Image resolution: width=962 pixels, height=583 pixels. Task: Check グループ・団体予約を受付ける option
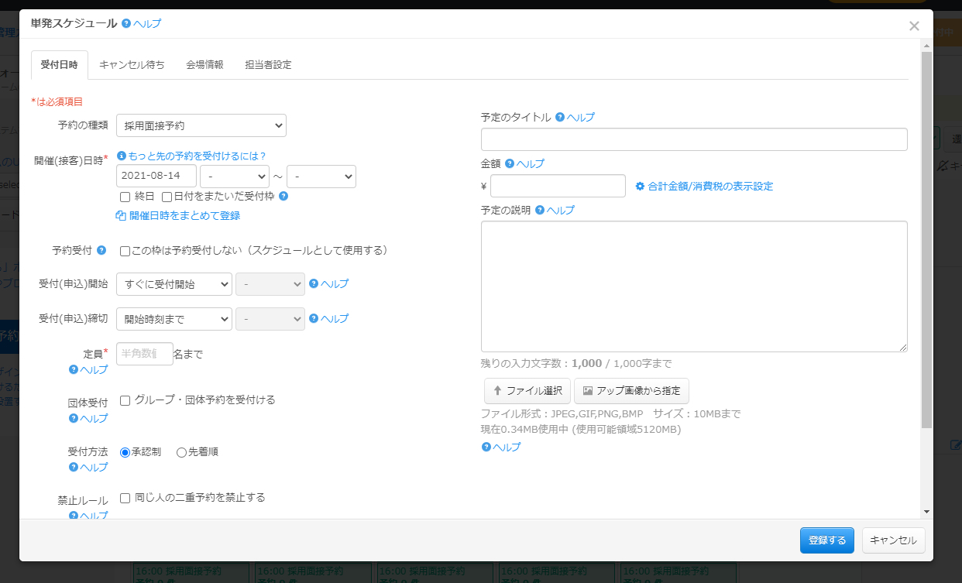click(x=125, y=400)
